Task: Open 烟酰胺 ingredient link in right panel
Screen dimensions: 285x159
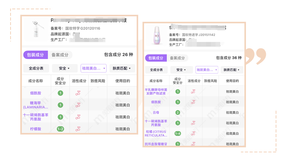Action: (x=156, y=102)
